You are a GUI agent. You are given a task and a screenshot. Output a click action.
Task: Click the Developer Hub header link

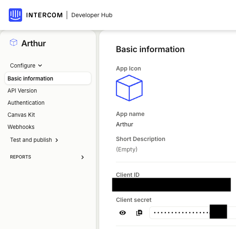(92, 15)
